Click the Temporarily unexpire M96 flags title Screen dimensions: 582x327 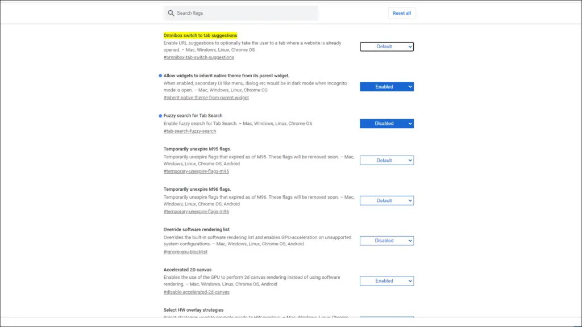pos(197,189)
